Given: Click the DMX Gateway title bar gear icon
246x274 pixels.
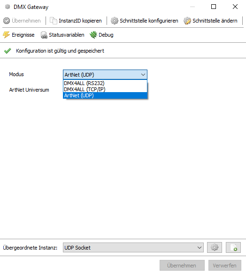Looking at the screenshot, I should click(x=8, y=7).
